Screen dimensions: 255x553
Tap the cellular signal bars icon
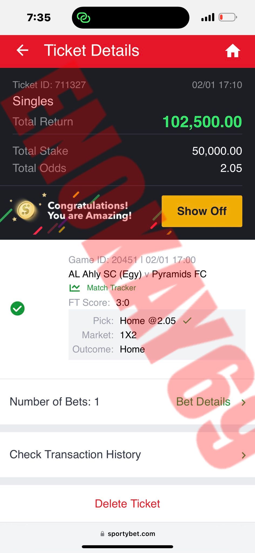click(x=208, y=17)
